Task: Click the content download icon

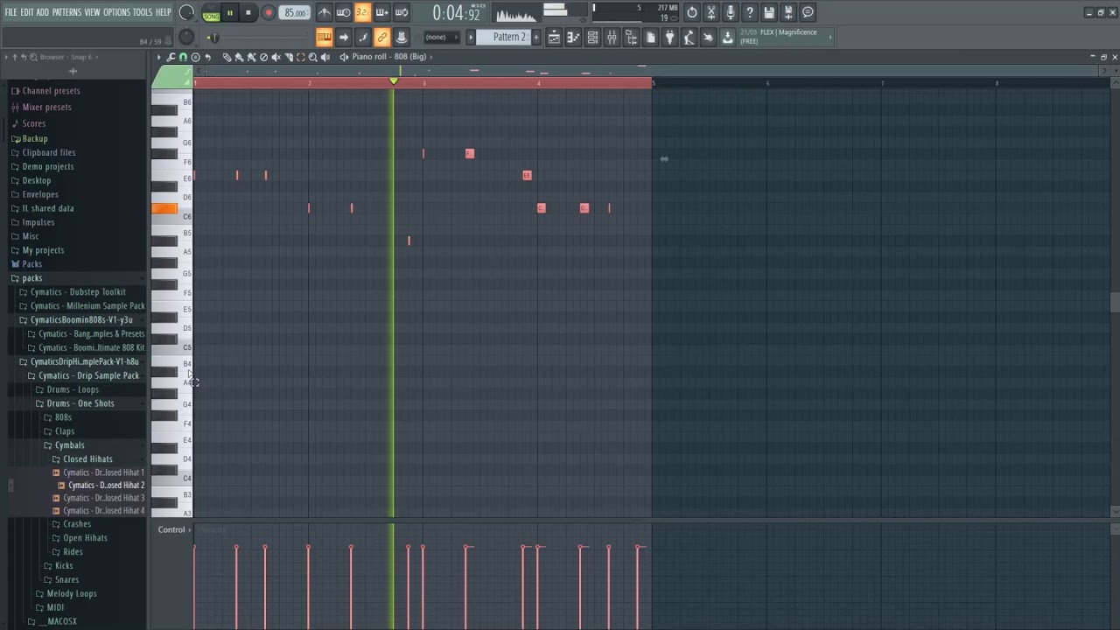Action: pos(727,37)
